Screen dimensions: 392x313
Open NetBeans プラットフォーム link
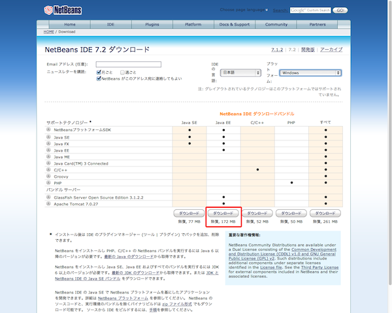coord(123,298)
